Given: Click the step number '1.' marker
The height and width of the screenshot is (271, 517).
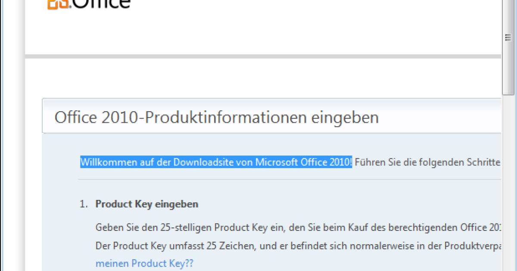Looking at the screenshot, I should tap(84, 204).
